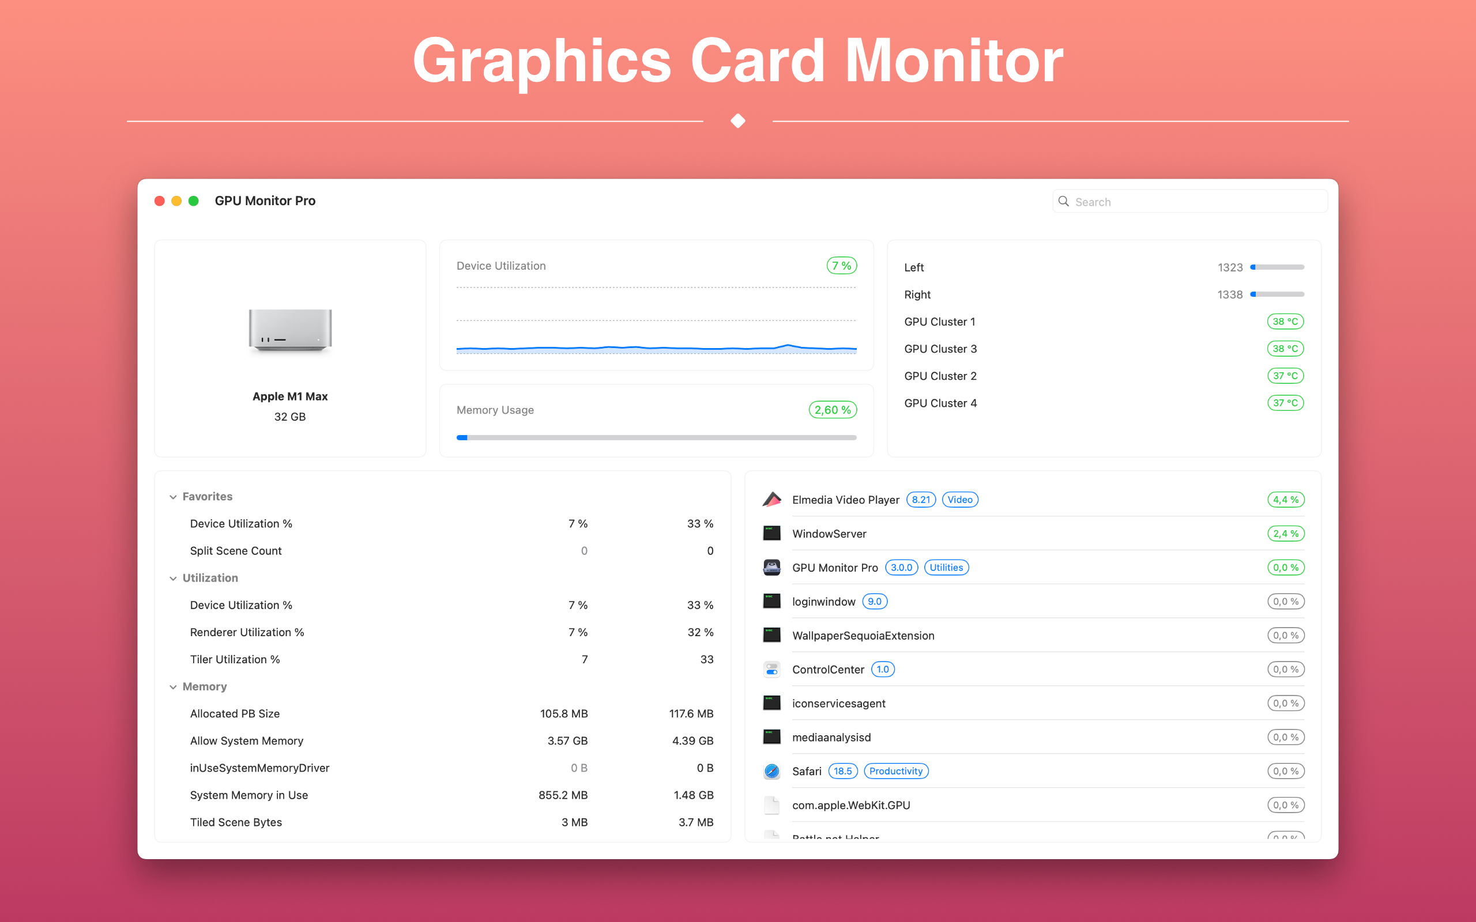1476x922 pixels.
Task: Click the ControlCenter app icon
Action: click(771, 669)
